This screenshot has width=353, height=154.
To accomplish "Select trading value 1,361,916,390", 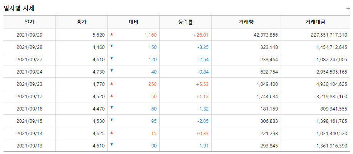I will point(332,146).
